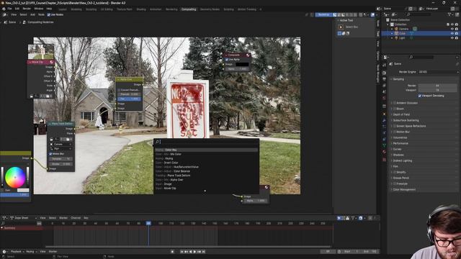Choose Alpha Over search result

206,180
